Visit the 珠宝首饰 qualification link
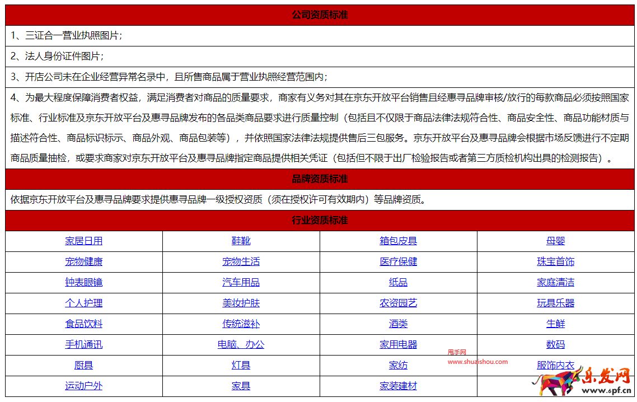Viewport: 637px width, 402px height. pyautogui.click(x=555, y=262)
